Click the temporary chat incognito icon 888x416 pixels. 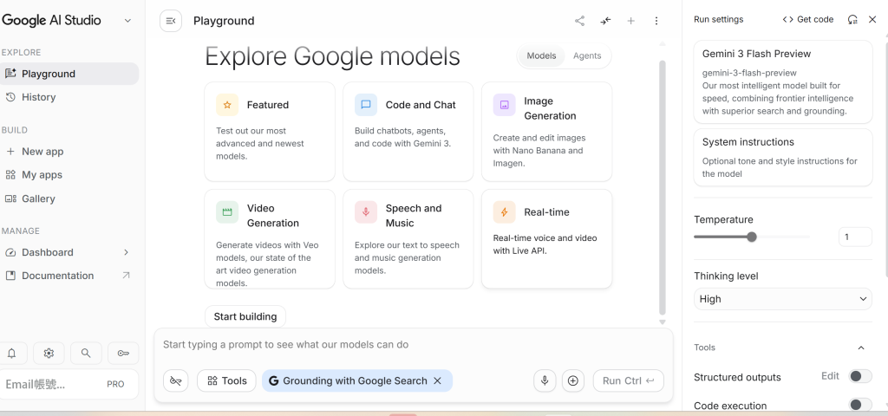pos(175,381)
